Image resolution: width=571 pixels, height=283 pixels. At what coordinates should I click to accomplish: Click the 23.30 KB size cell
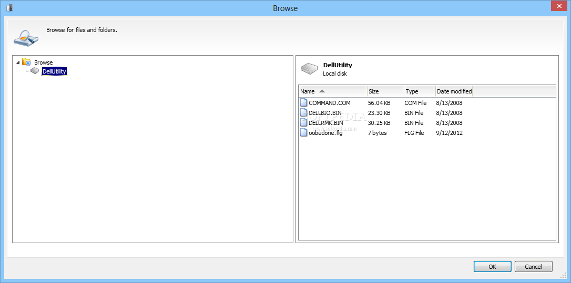tap(379, 113)
